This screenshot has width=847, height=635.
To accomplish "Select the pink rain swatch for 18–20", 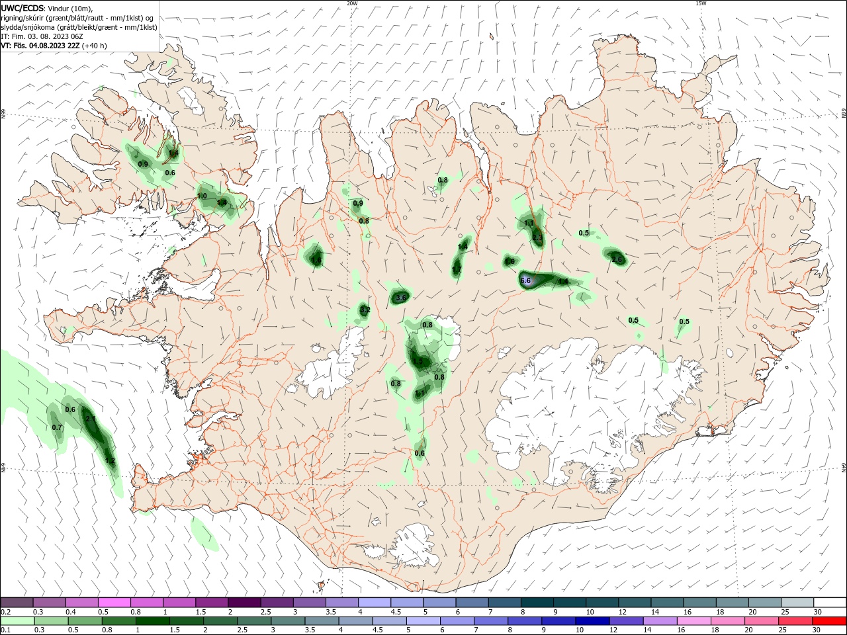I will [728, 621].
